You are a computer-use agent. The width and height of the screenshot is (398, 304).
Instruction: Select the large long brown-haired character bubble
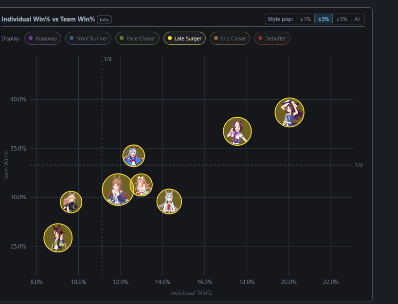pos(118,190)
